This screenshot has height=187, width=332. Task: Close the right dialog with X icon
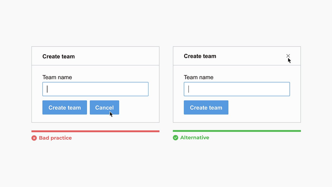[x=288, y=56]
